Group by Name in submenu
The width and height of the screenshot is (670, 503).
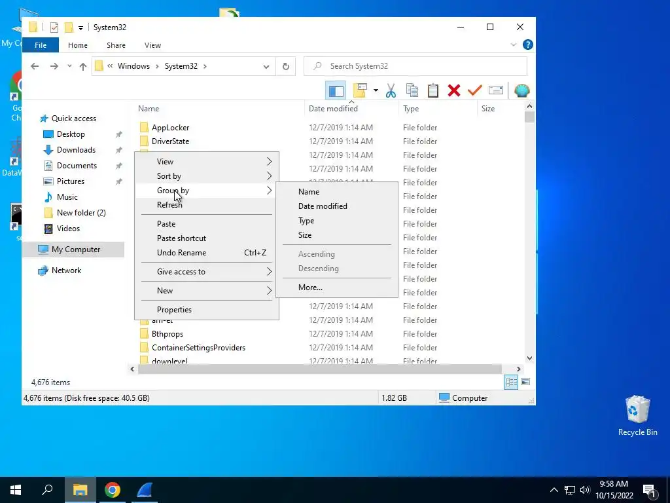[x=337, y=192]
